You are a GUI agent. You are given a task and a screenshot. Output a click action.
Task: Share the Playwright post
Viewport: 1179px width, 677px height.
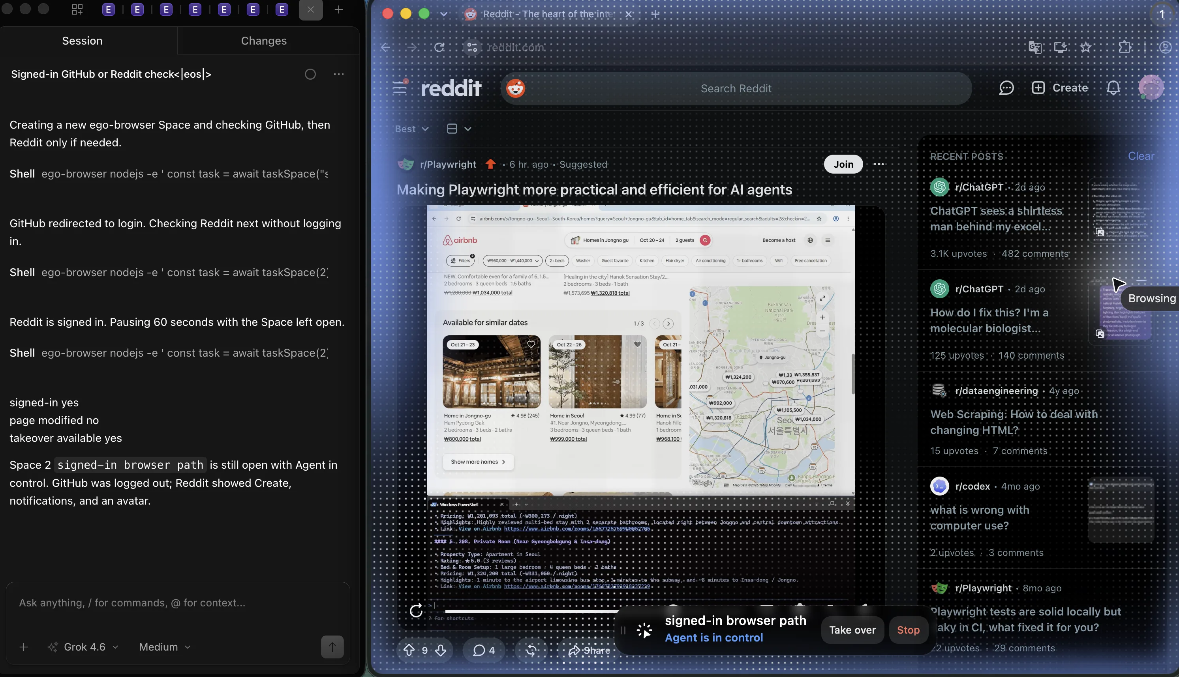point(589,650)
